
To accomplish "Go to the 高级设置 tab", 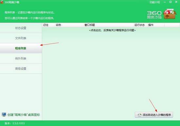I will pos(21,69).
